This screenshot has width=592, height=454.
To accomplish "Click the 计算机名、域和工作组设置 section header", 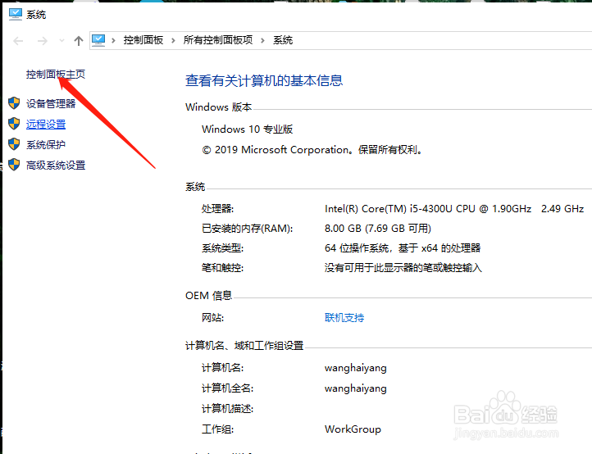I will [x=244, y=346].
